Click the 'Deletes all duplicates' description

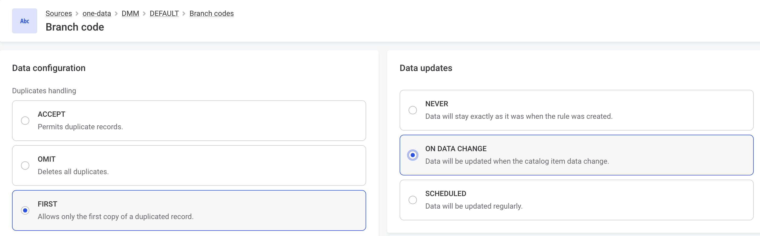[x=73, y=172]
